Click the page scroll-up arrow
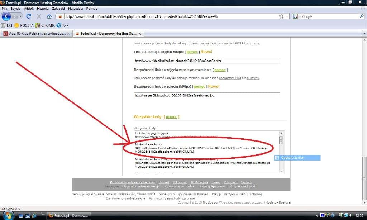 click(364, 40)
